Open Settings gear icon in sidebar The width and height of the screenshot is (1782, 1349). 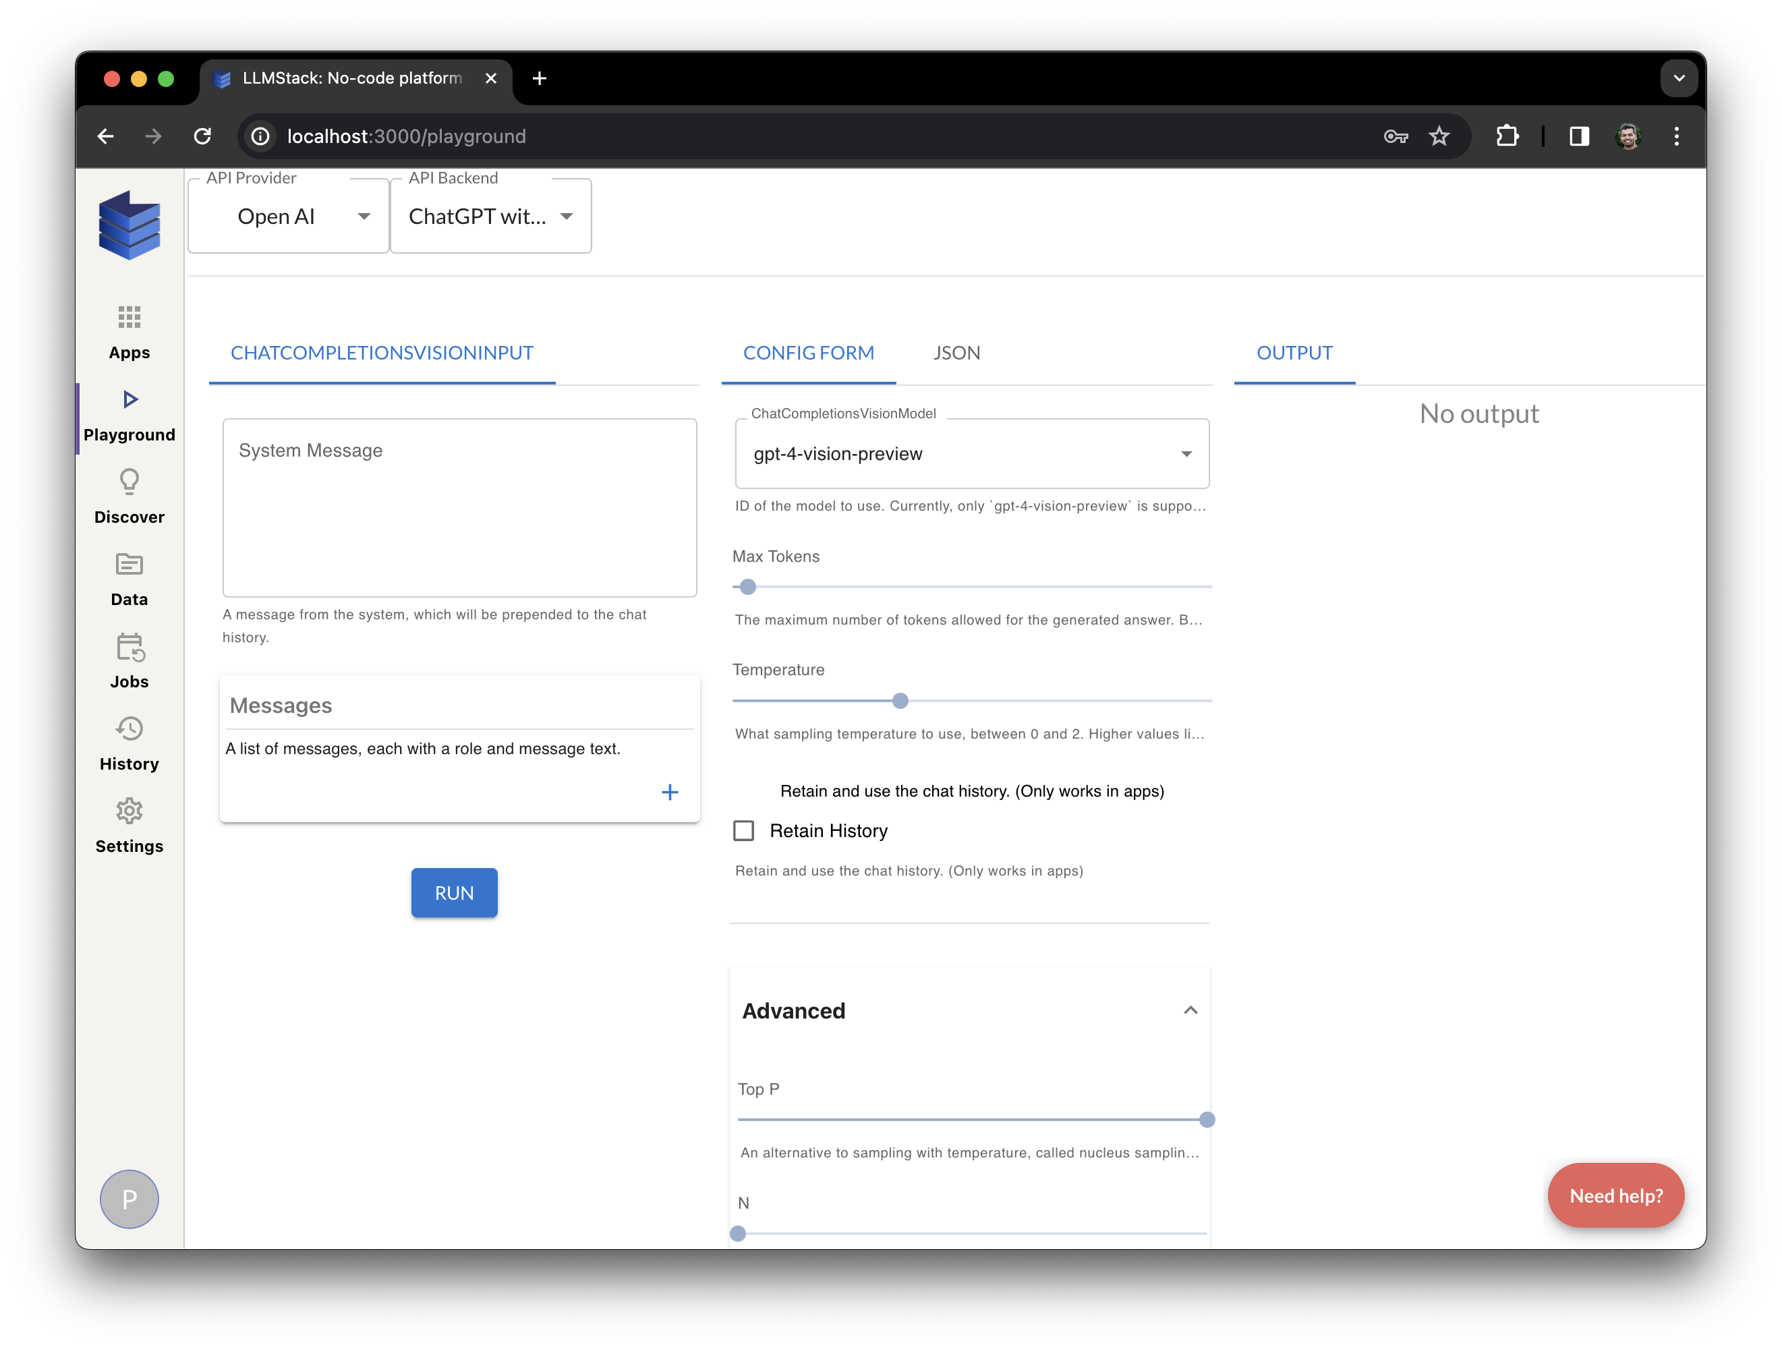pyautogui.click(x=129, y=811)
